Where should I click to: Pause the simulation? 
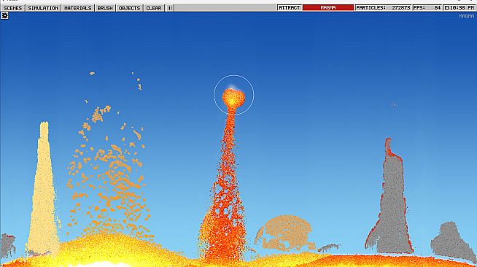coord(170,8)
